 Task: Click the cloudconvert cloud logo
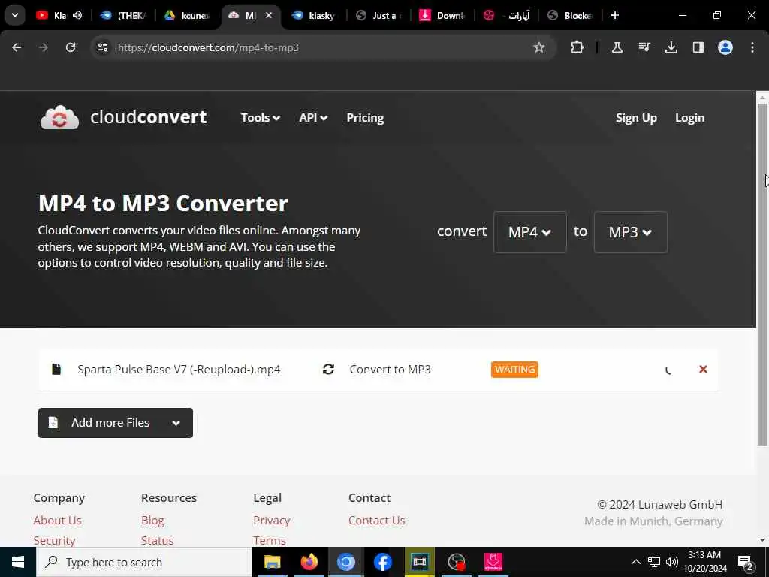coord(59,117)
